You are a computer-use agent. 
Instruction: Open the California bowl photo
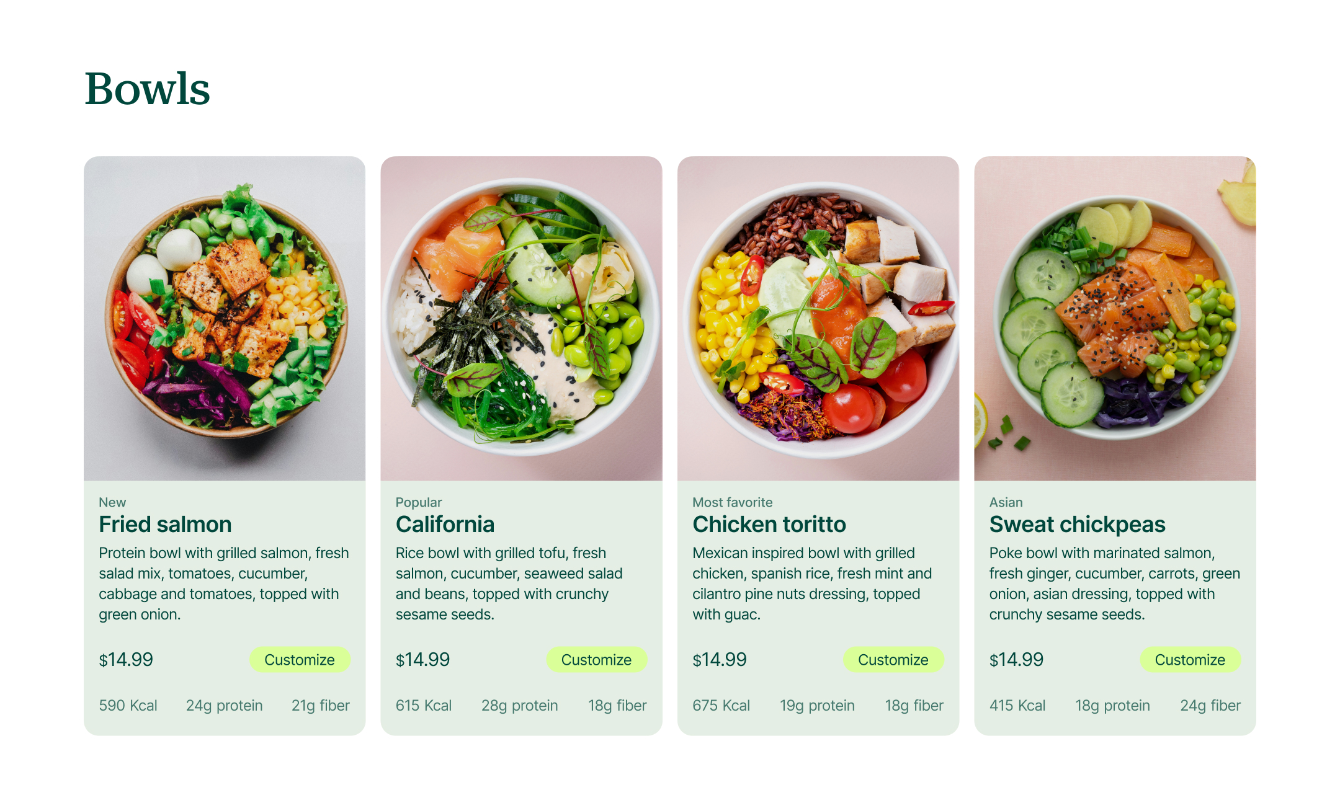tap(521, 318)
